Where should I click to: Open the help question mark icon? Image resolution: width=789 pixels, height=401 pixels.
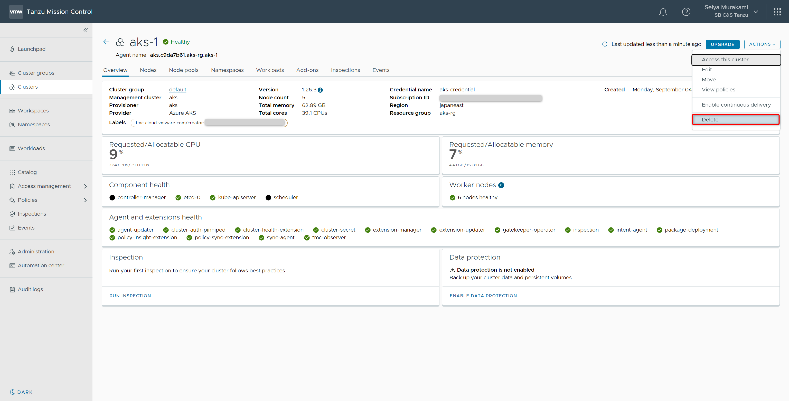[x=686, y=12]
